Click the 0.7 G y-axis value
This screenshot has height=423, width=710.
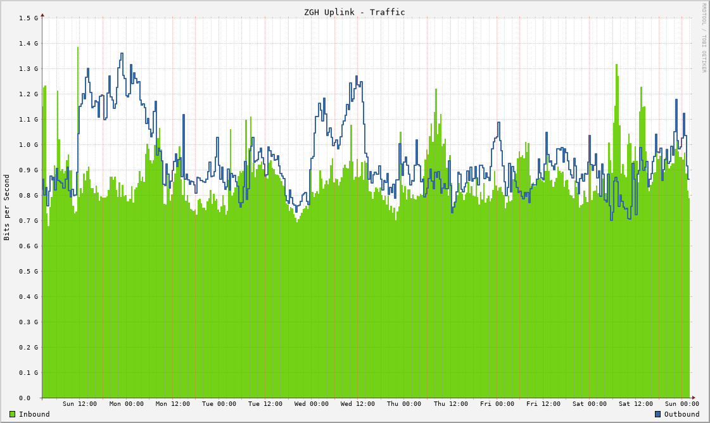pyautogui.click(x=29, y=221)
